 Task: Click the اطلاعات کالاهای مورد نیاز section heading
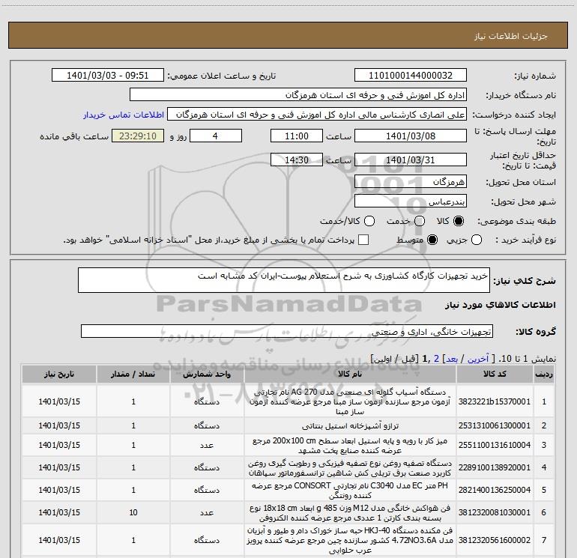pyautogui.click(x=501, y=305)
